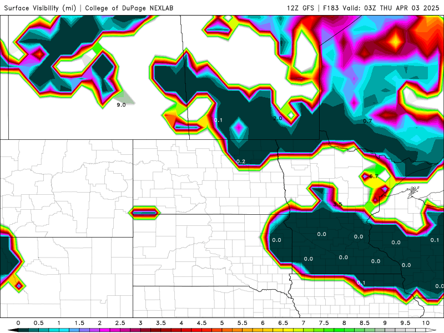Click the '9.5' label on color scale
Image resolution: width=444 pixels, height=333 pixels.
pos(406,323)
